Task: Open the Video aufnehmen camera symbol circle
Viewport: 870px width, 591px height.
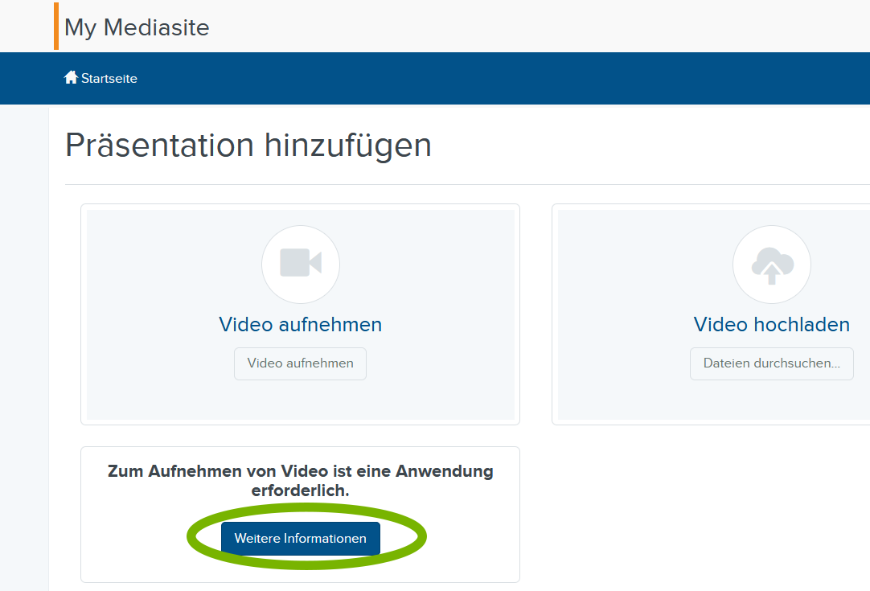Action: click(300, 264)
